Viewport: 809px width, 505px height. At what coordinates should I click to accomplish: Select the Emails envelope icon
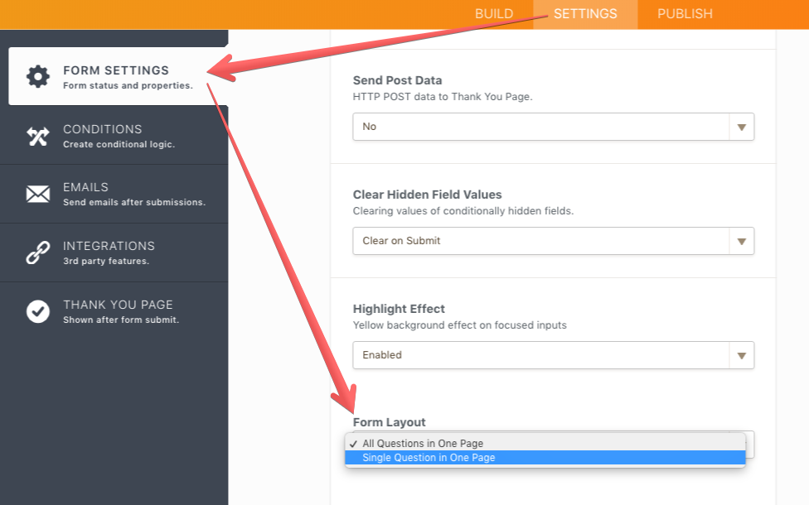(38, 193)
